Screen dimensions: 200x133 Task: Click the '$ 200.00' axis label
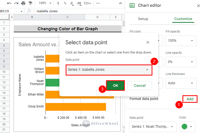click(x=63, y=118)
